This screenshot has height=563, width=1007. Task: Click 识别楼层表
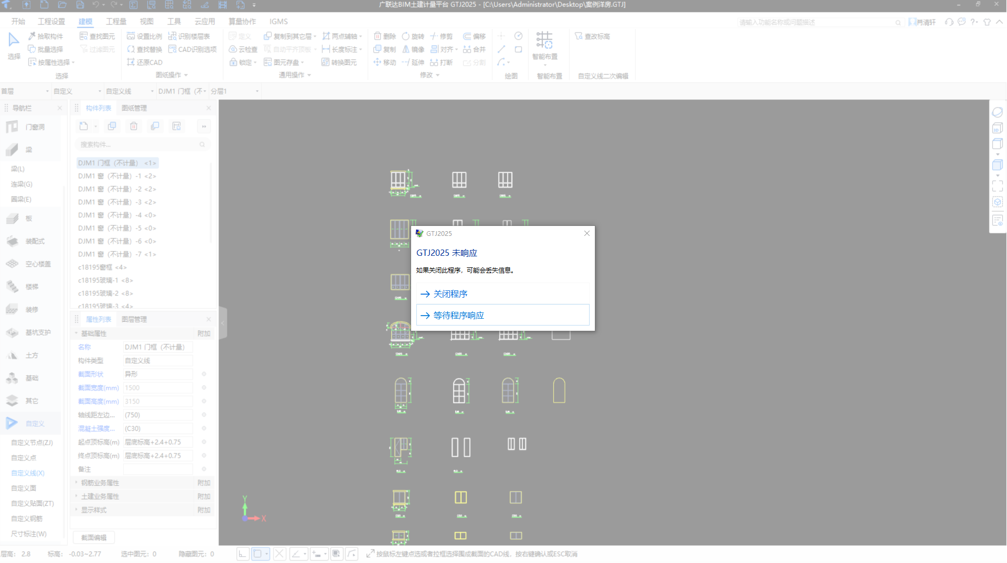(x=190, y=36)
